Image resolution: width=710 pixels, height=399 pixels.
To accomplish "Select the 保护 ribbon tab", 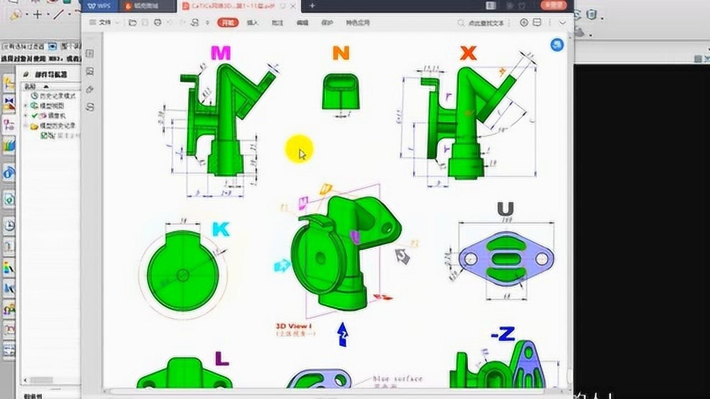I will click(x=327, y=23).
